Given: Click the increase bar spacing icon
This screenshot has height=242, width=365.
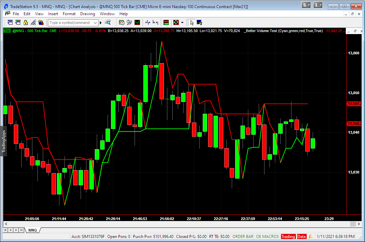Looking at the screenshot, I should [155, 23].
